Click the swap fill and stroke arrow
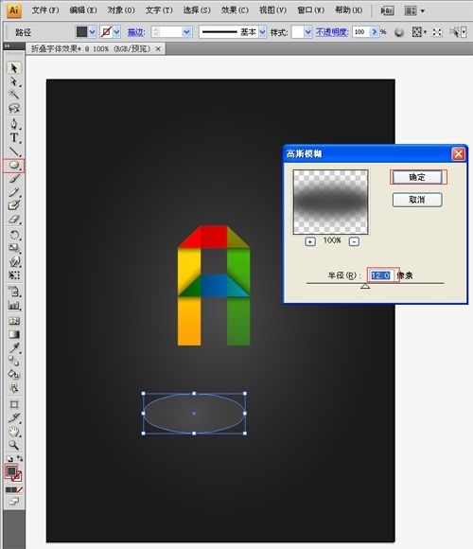Screen dimensions: 473x549 pyautogui.click(x=20, y=458)
